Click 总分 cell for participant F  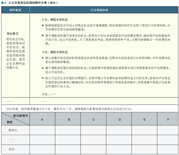coord(168,149)
